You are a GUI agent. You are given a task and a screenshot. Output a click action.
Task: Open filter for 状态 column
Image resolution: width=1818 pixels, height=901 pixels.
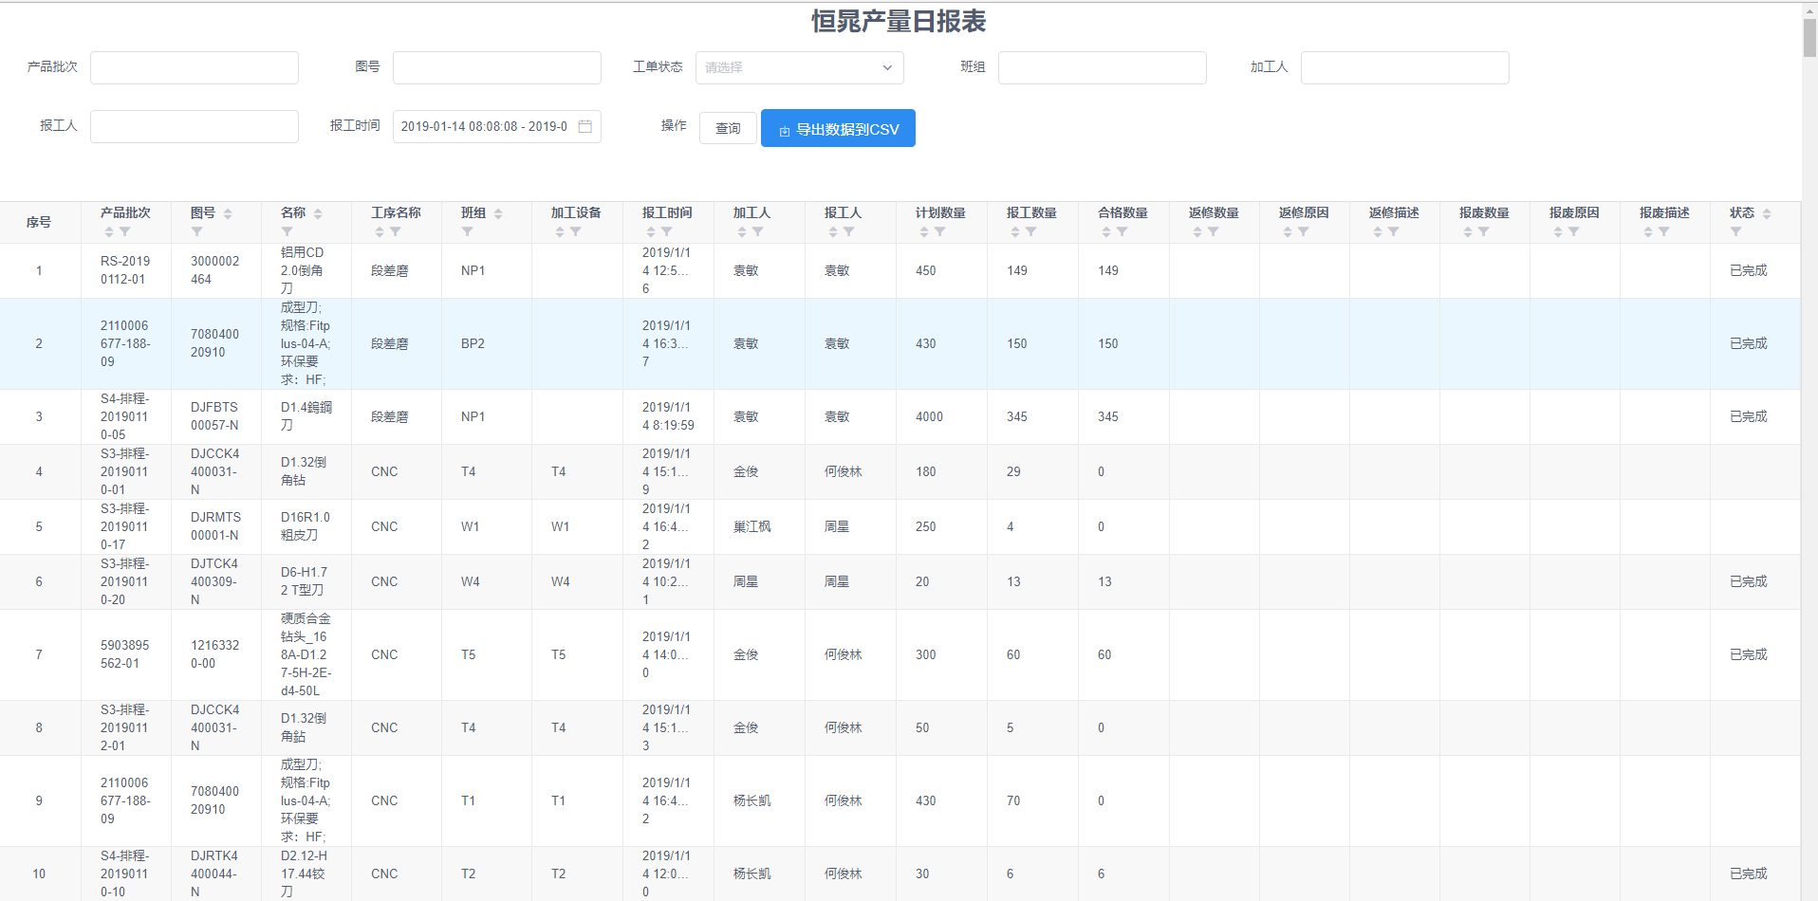(1735, 231)
